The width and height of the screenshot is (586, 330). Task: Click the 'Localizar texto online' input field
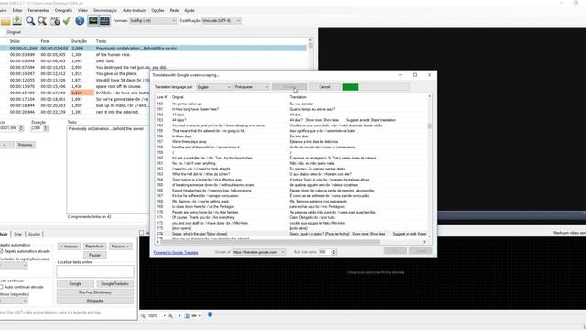95,271
